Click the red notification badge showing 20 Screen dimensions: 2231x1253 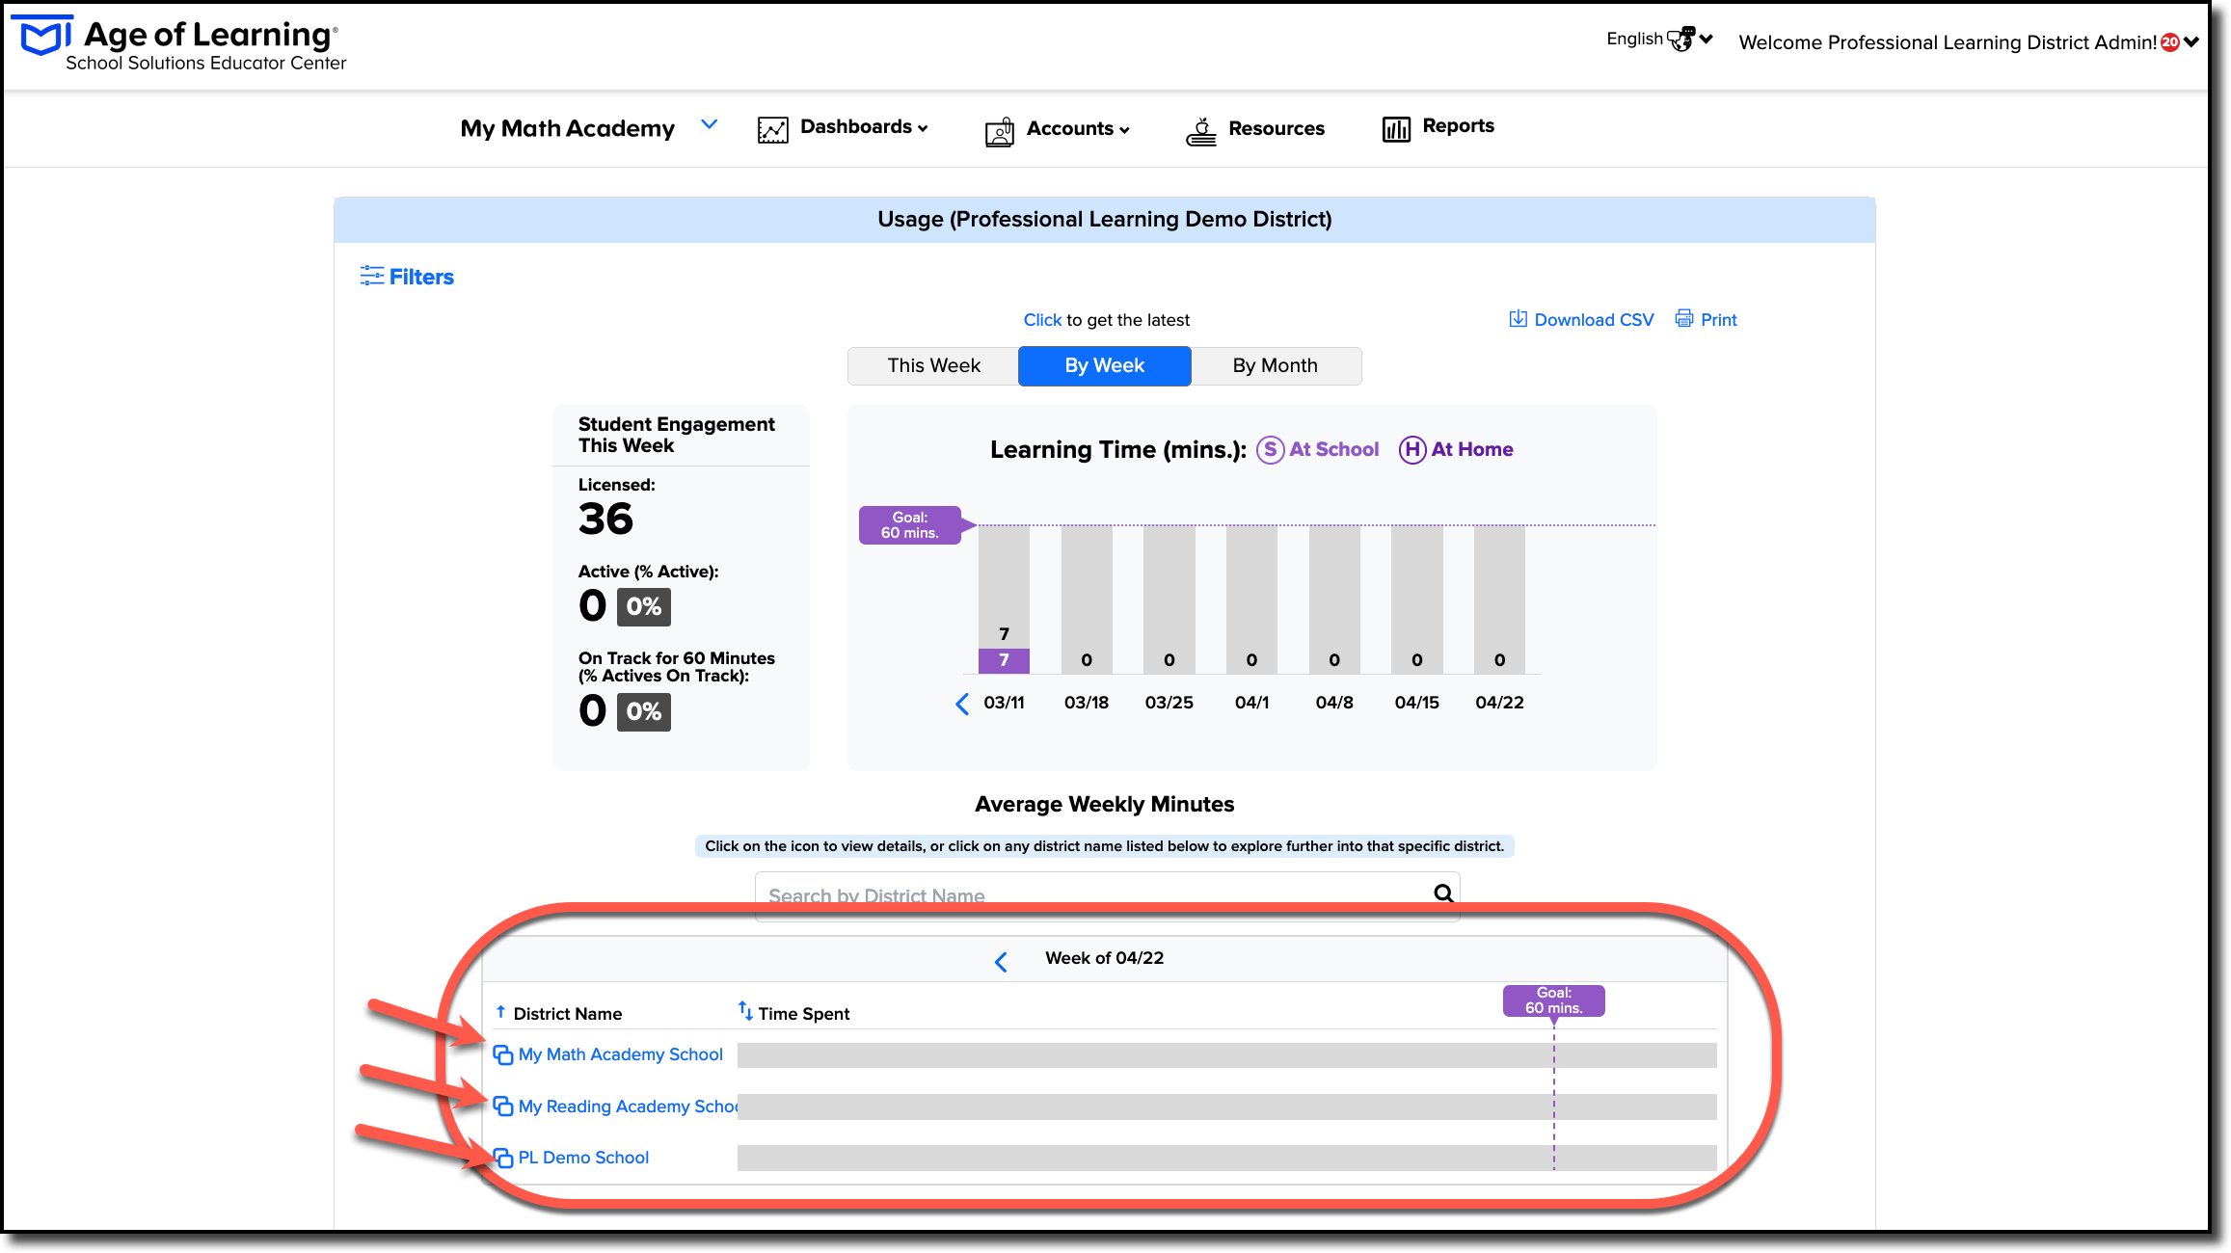(2170, 41)
